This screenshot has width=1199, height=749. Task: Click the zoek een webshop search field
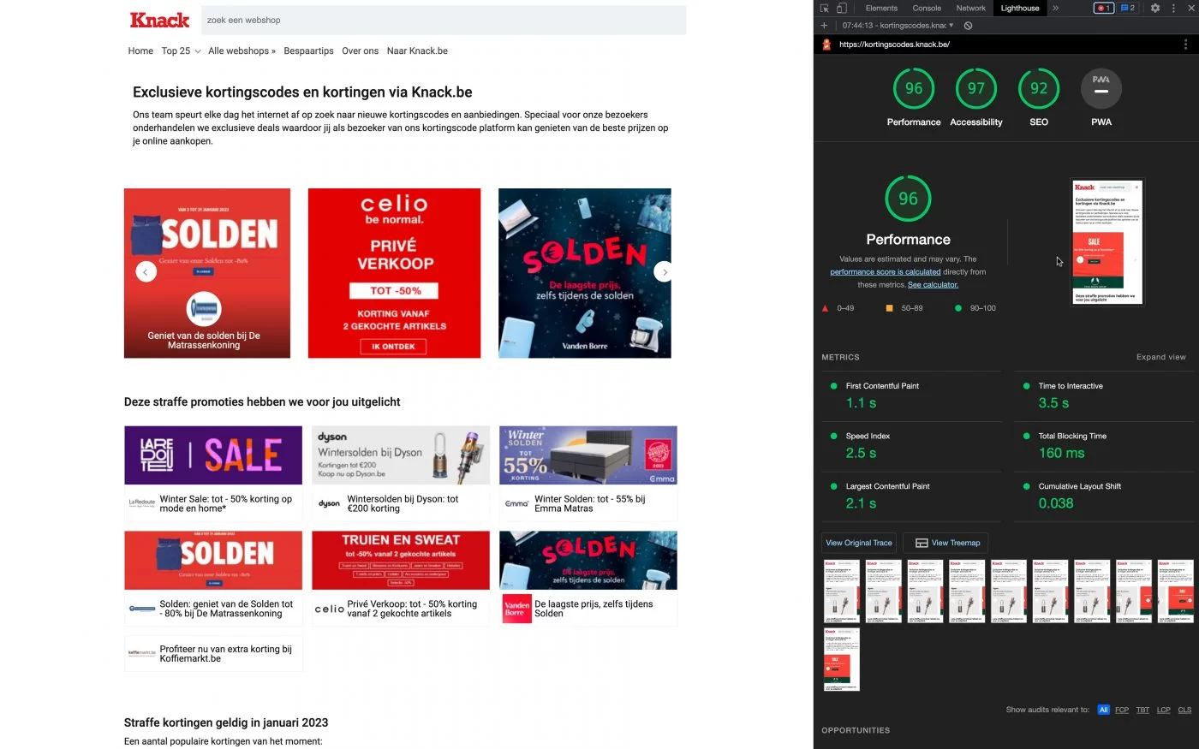(444, 20)
